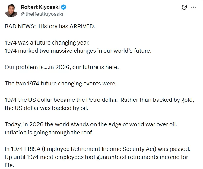Click the line about two massive changes
203x169 pixels.
click(78, 51)
